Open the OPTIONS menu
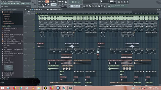The image size is (161, 90). (22, 3)
